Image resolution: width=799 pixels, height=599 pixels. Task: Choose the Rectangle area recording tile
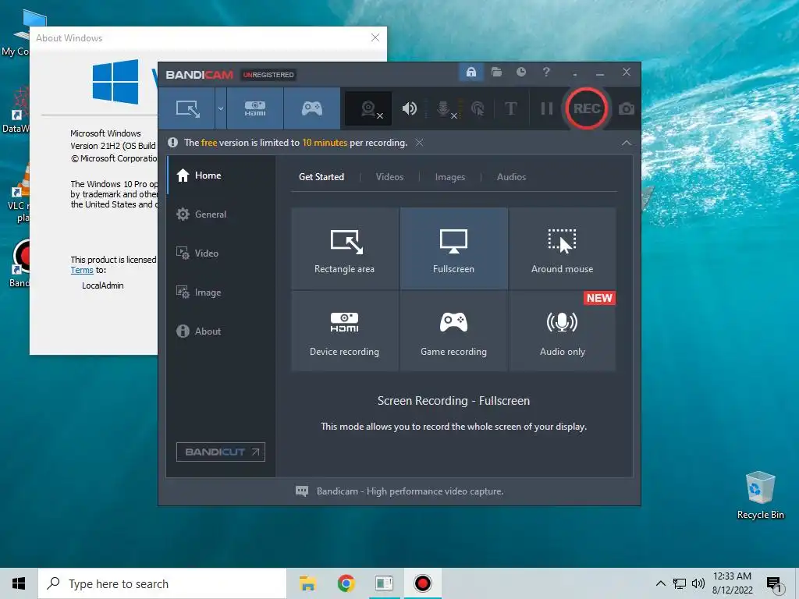344,248
